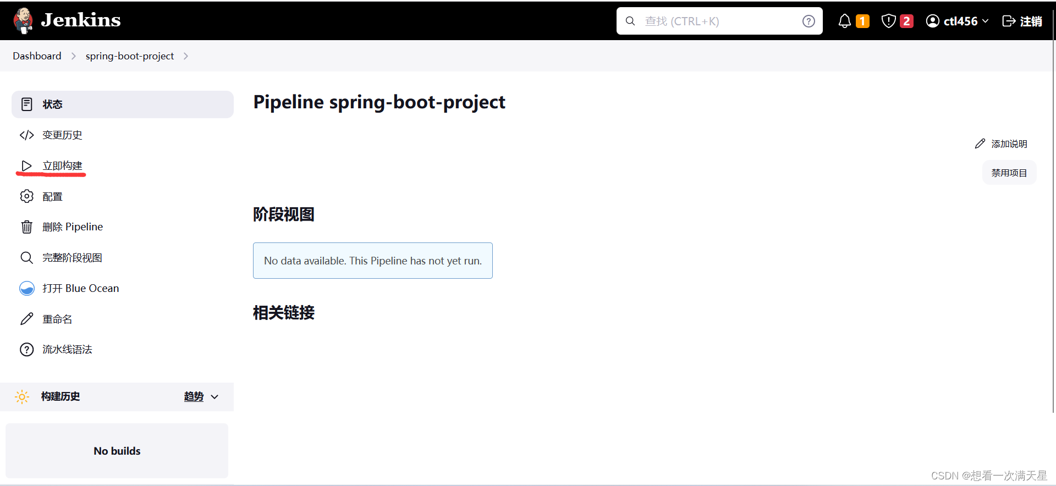Click the Blue Ocean wave icon
The image size is (1056, 486).
tap(26, 288)
